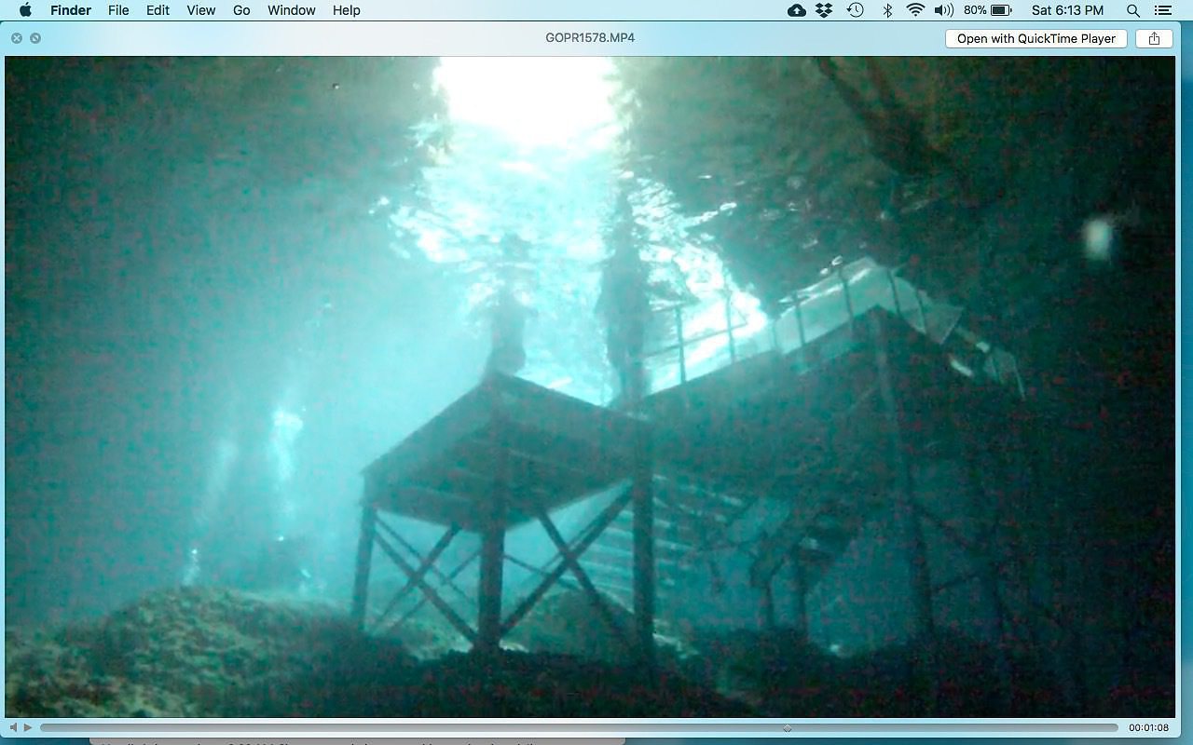Expand the preview to full screen
This screenshot has height=745, width=1193.
(35, 38)
